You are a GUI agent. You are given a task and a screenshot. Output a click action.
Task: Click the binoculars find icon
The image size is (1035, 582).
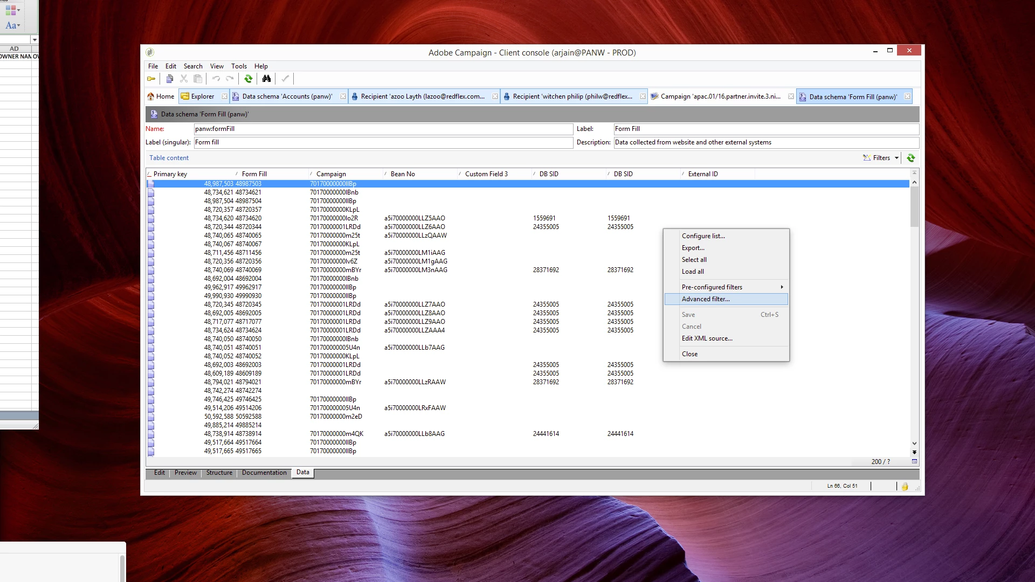[266, 79]
